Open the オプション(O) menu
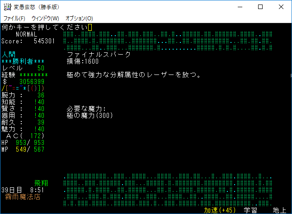Screen dimensions: 292x214 79,18
